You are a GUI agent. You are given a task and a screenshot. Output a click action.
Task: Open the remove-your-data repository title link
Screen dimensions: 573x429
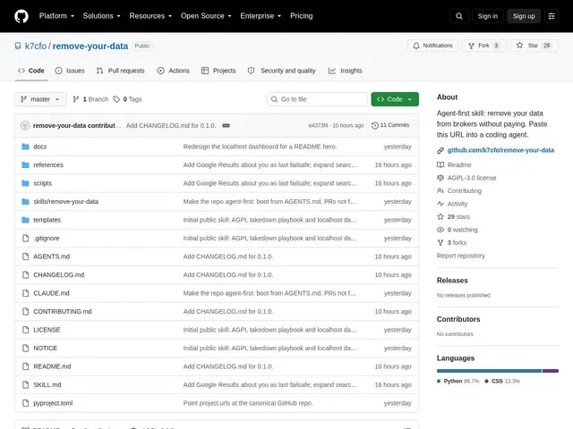point(90,46)
